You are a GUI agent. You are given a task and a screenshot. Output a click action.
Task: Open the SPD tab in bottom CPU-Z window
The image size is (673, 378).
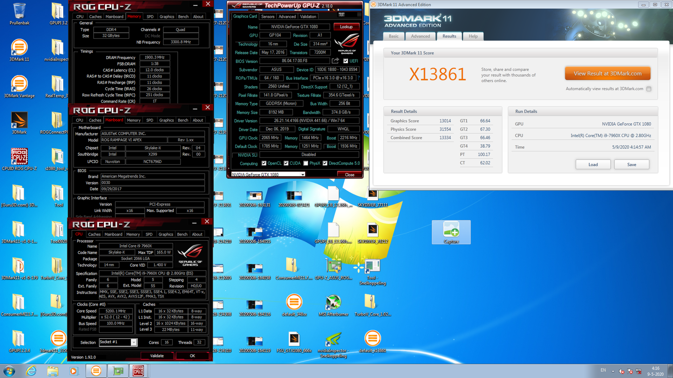[149, 234]
